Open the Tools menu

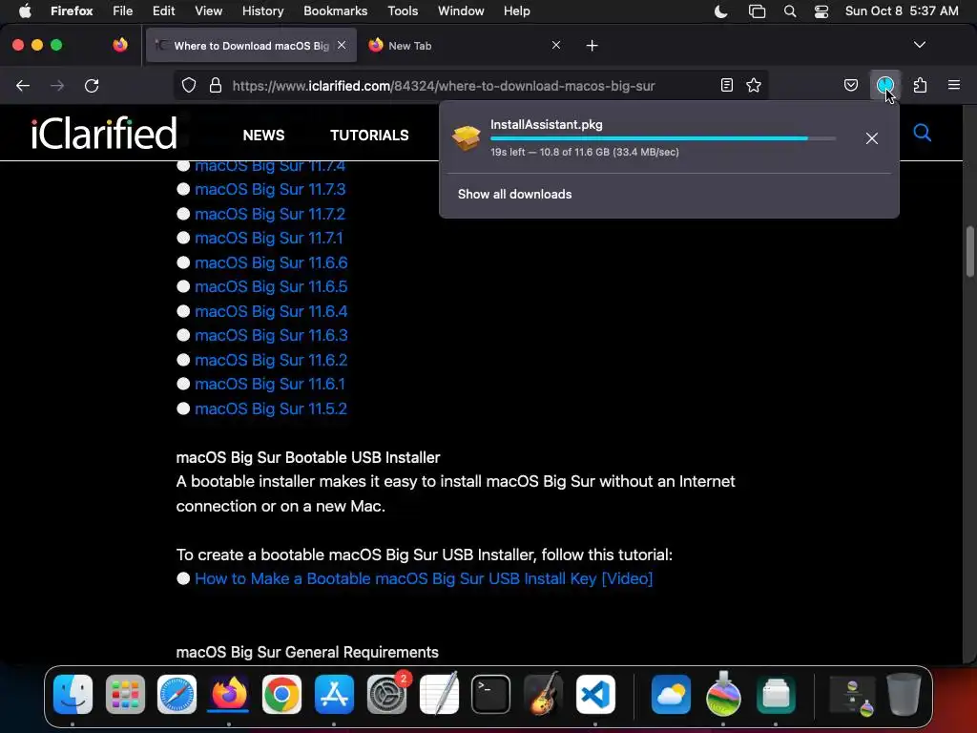tap(403, 11)
